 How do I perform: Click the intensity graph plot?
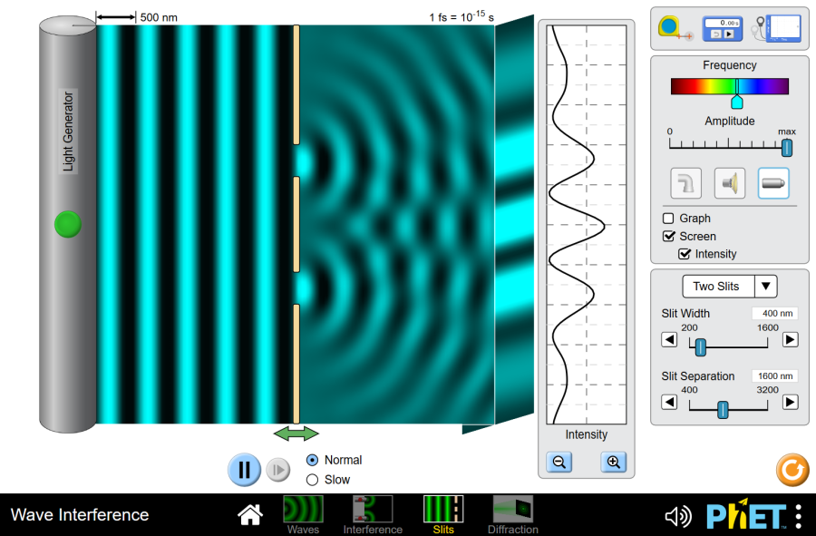(587, 224)
